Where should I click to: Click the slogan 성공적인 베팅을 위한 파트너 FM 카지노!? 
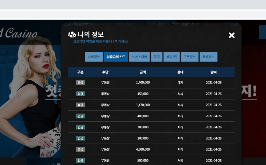point(100,41)
